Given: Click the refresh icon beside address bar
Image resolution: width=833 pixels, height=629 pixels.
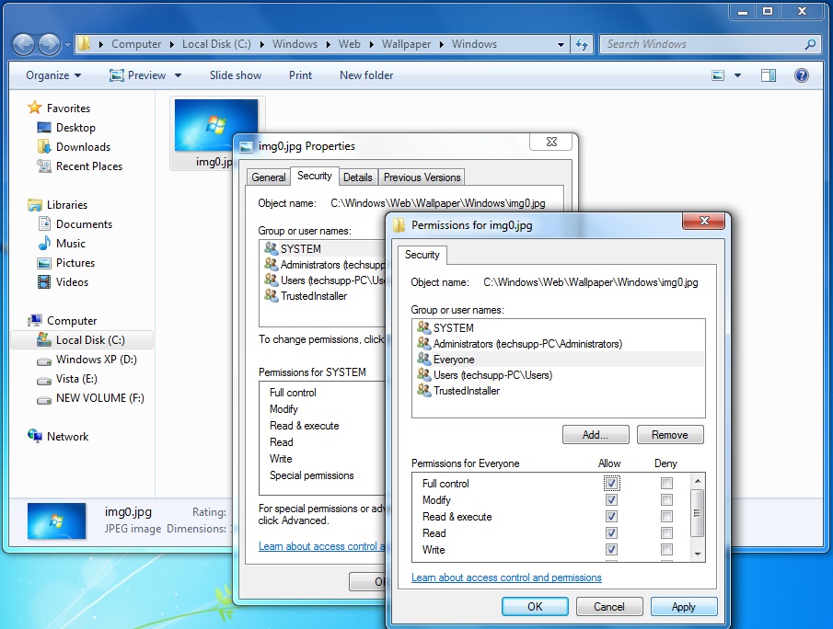Looking at the screenshot, I should tap(582, 44).
